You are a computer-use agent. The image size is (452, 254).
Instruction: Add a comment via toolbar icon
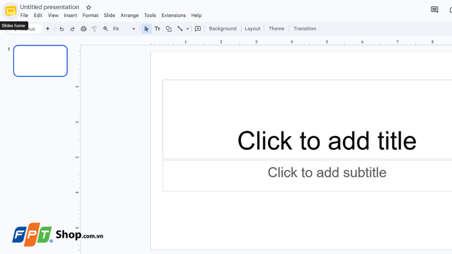[198, 29]
